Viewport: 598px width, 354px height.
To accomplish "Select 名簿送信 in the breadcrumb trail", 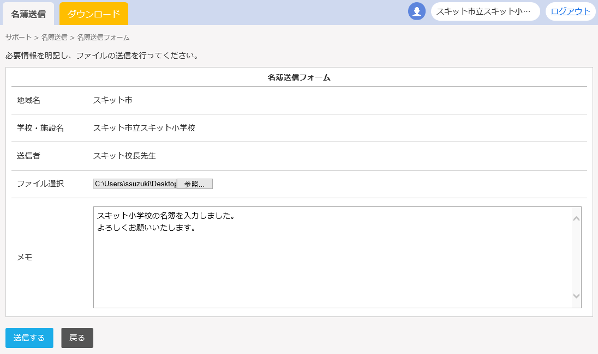I will 55,38.
